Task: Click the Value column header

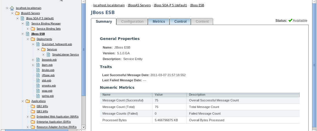Action: pos(159,95)
